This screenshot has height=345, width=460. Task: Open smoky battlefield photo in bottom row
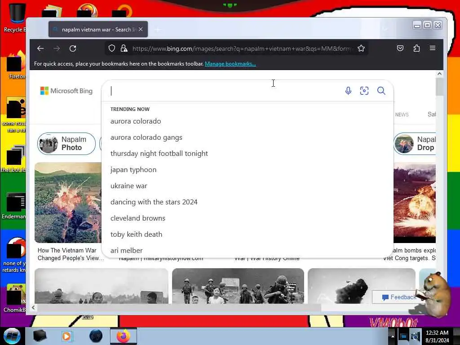click(102, 286)
